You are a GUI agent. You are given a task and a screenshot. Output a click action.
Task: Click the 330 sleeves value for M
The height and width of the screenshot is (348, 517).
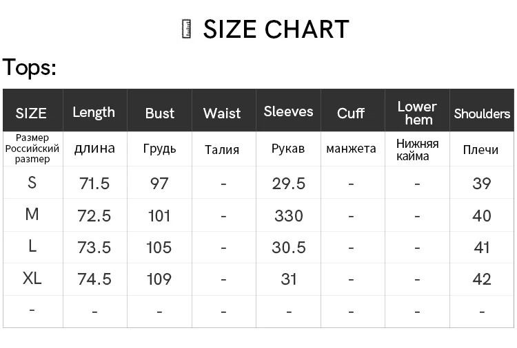289,216
